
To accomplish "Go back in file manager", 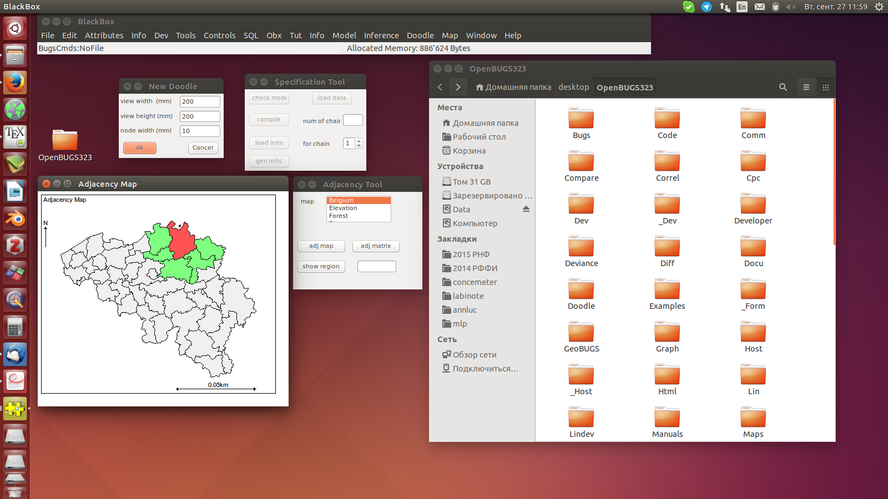I will tap(440, 87).
